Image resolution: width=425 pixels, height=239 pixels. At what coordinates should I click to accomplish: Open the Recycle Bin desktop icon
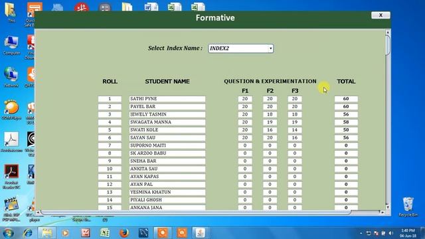[x=408, y=206]
